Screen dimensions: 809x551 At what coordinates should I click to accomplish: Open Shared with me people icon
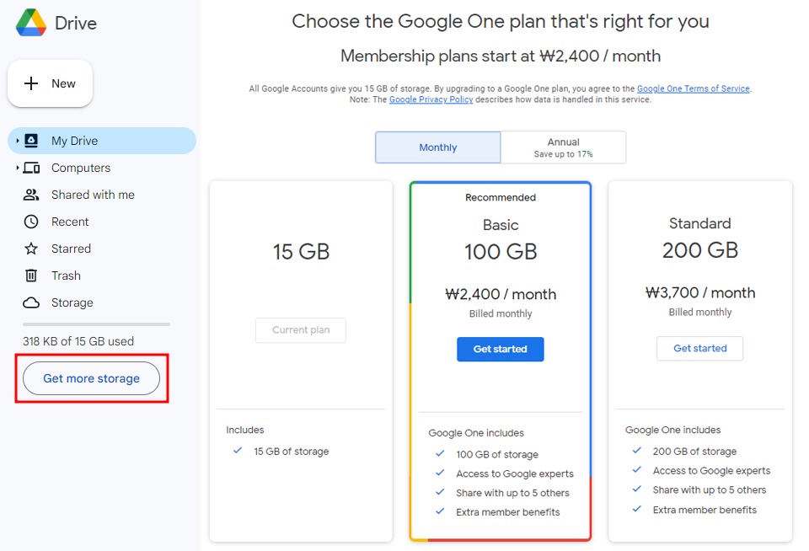[31, 195]
